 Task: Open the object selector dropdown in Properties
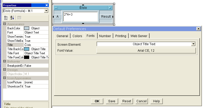pyautogui.click(x=46, y=11)
